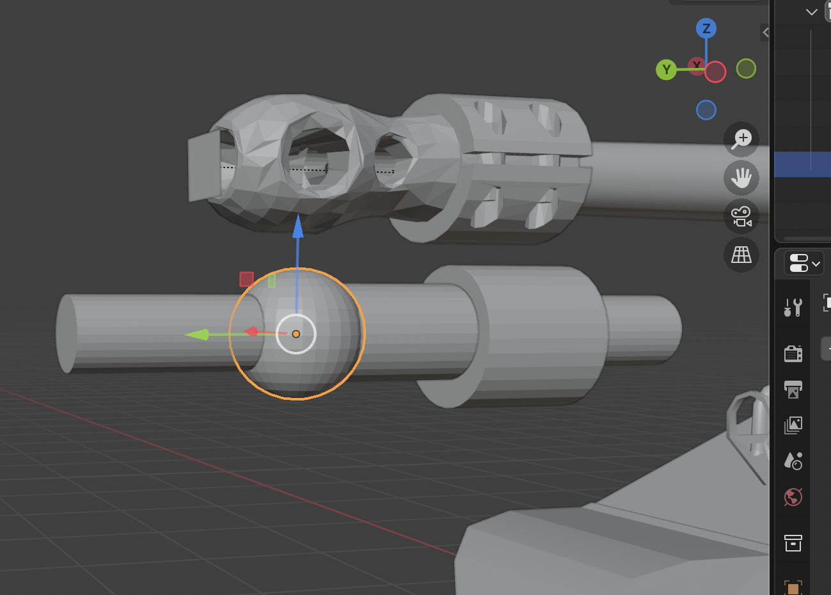Click the hollow green negative Y axis ball
The image size is (831, 595).
point(746,68)
